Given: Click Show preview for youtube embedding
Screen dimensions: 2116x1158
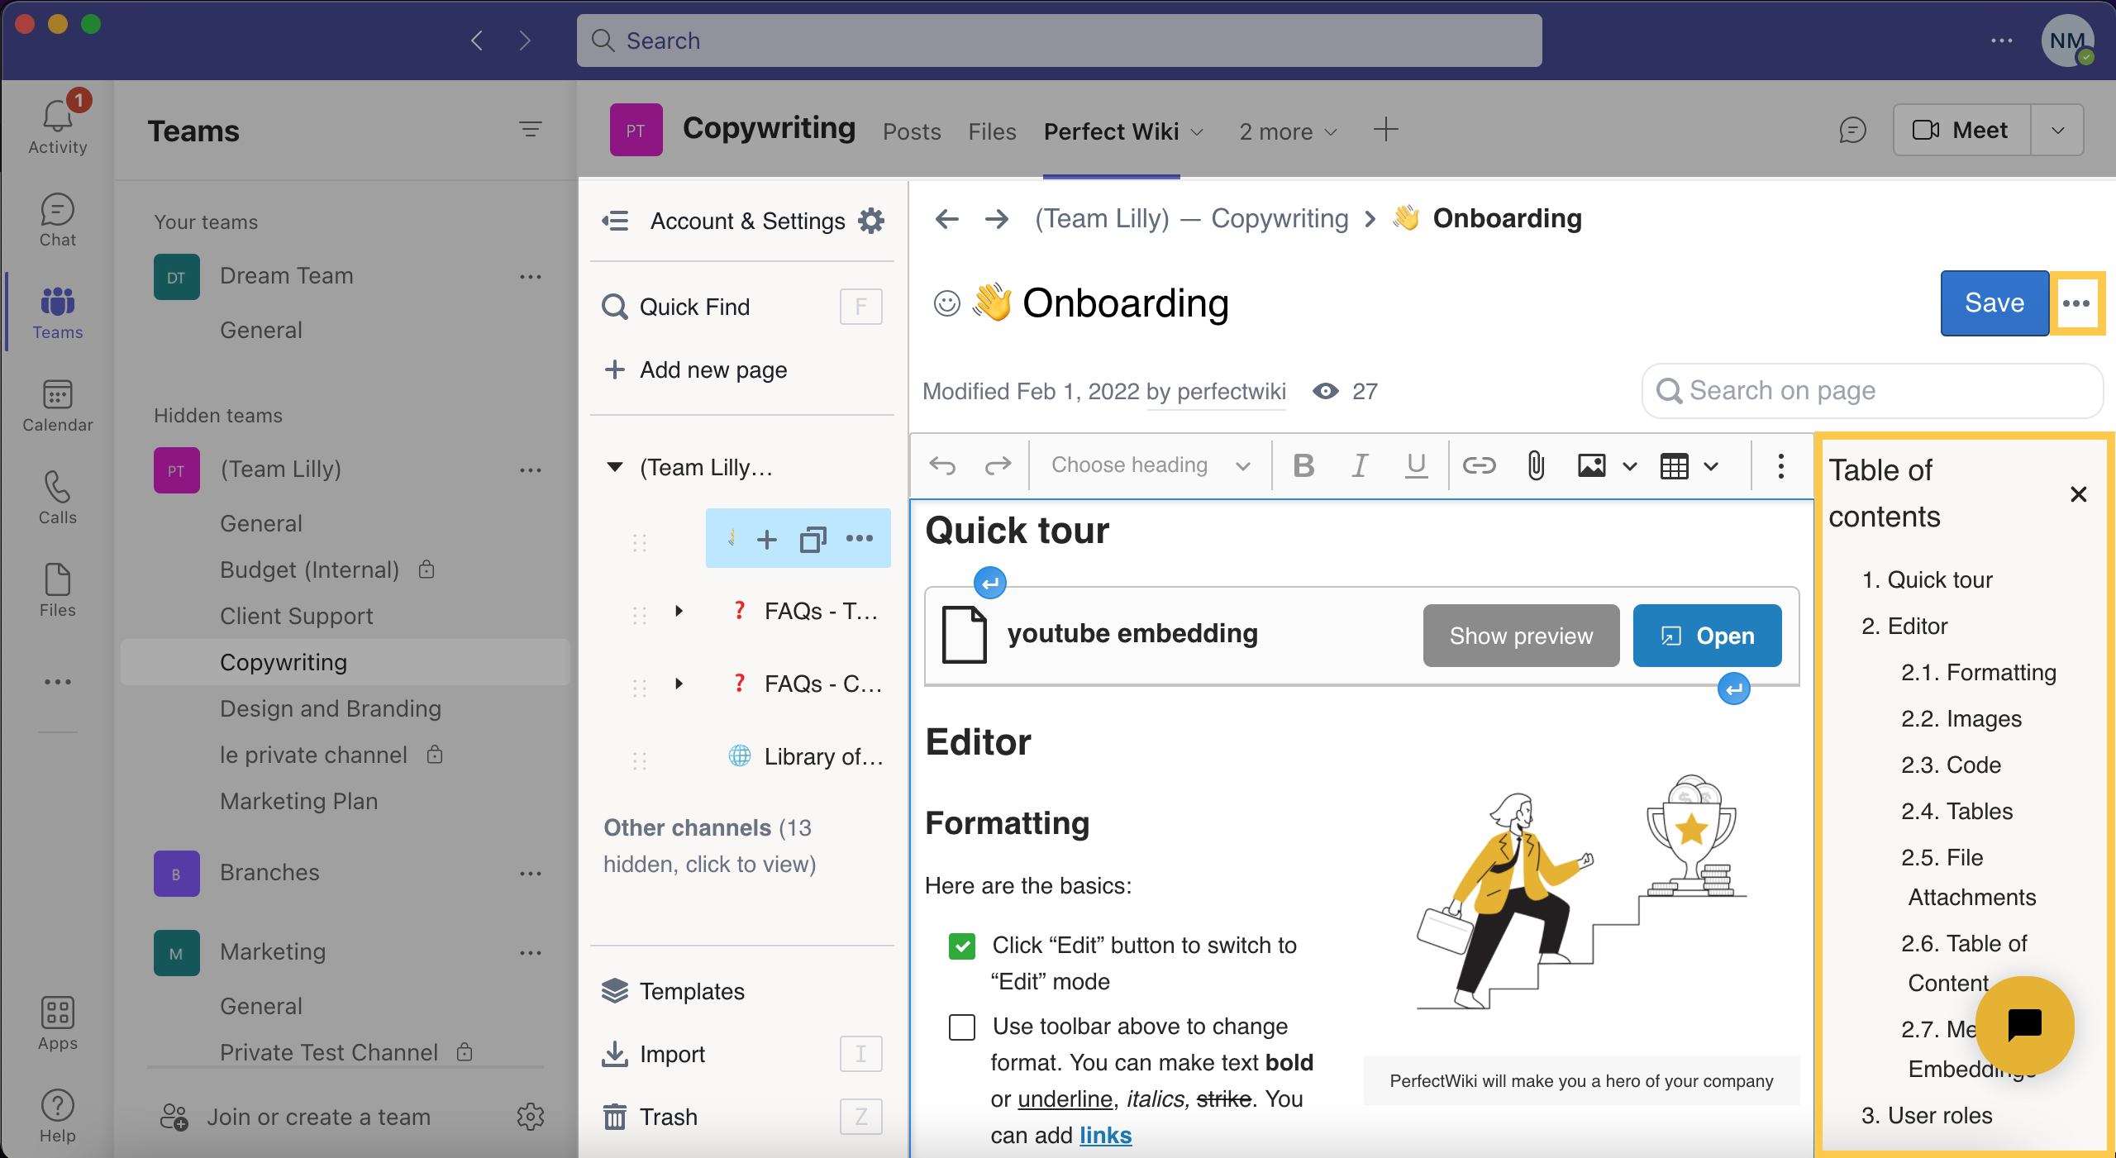Looking at the screenshot, I should (x=1521, y=636).
